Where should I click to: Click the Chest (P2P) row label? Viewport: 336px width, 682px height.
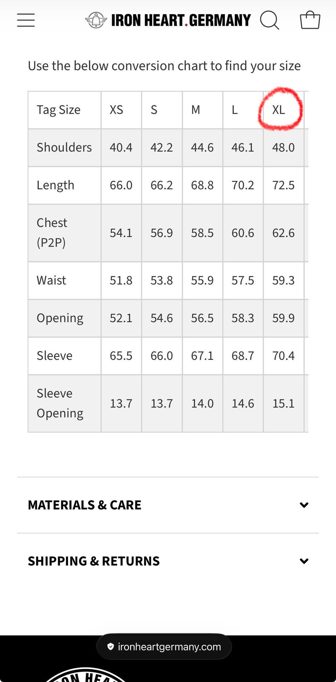pyautogui.click(x=52, y=232)
